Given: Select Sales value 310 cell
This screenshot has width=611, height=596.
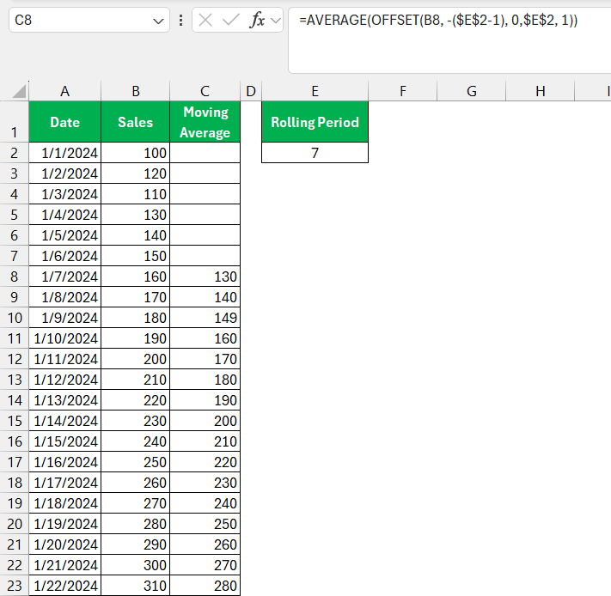Looking at the screenshot, I should click(135, 586).
